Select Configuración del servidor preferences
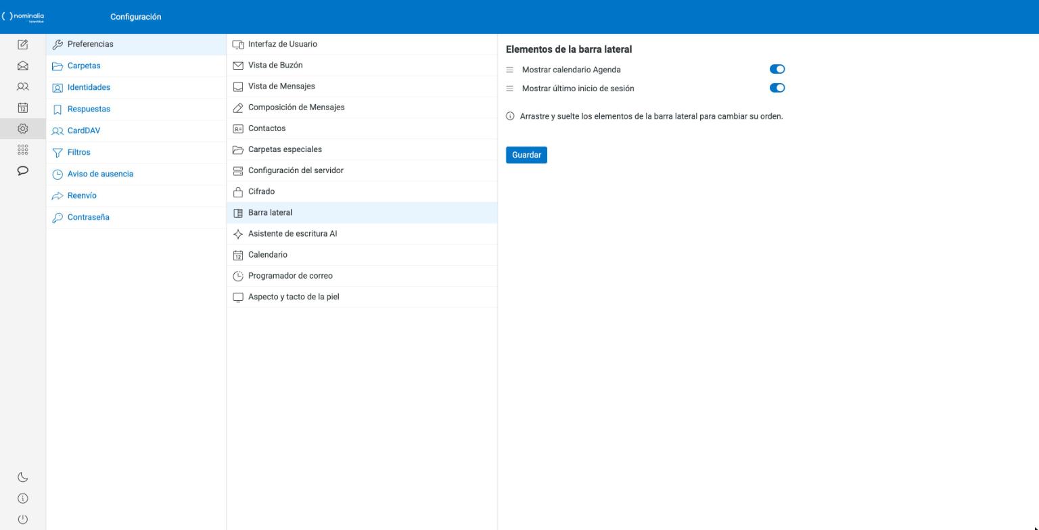This screenshot has width=1039, height=530. point(362,170)
